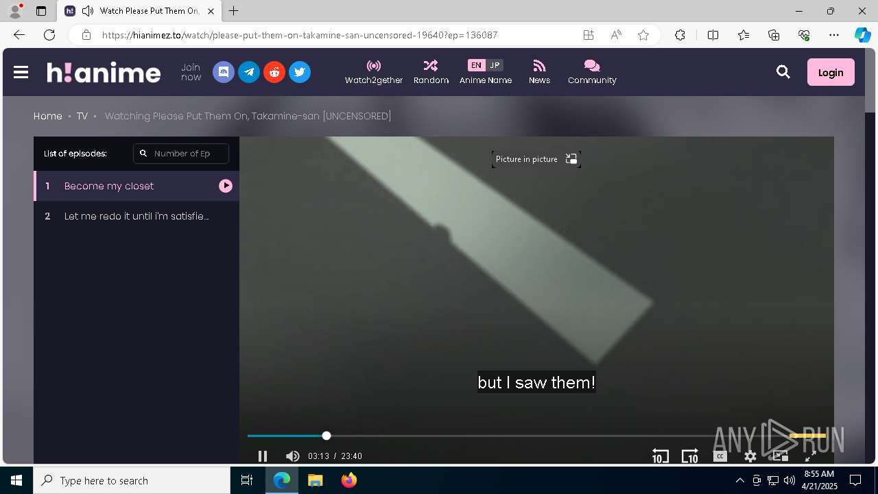Open the Community section

pos(592,72)
